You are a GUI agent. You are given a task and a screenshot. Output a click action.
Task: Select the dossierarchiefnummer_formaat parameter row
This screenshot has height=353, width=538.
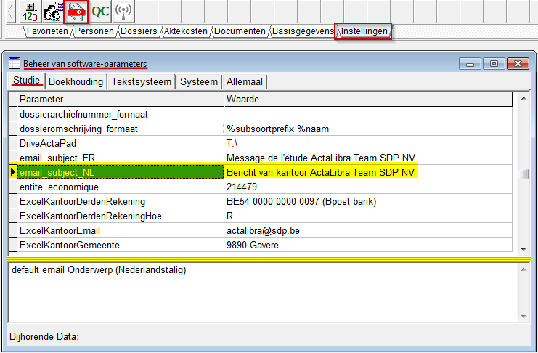[x=121, y=114]
